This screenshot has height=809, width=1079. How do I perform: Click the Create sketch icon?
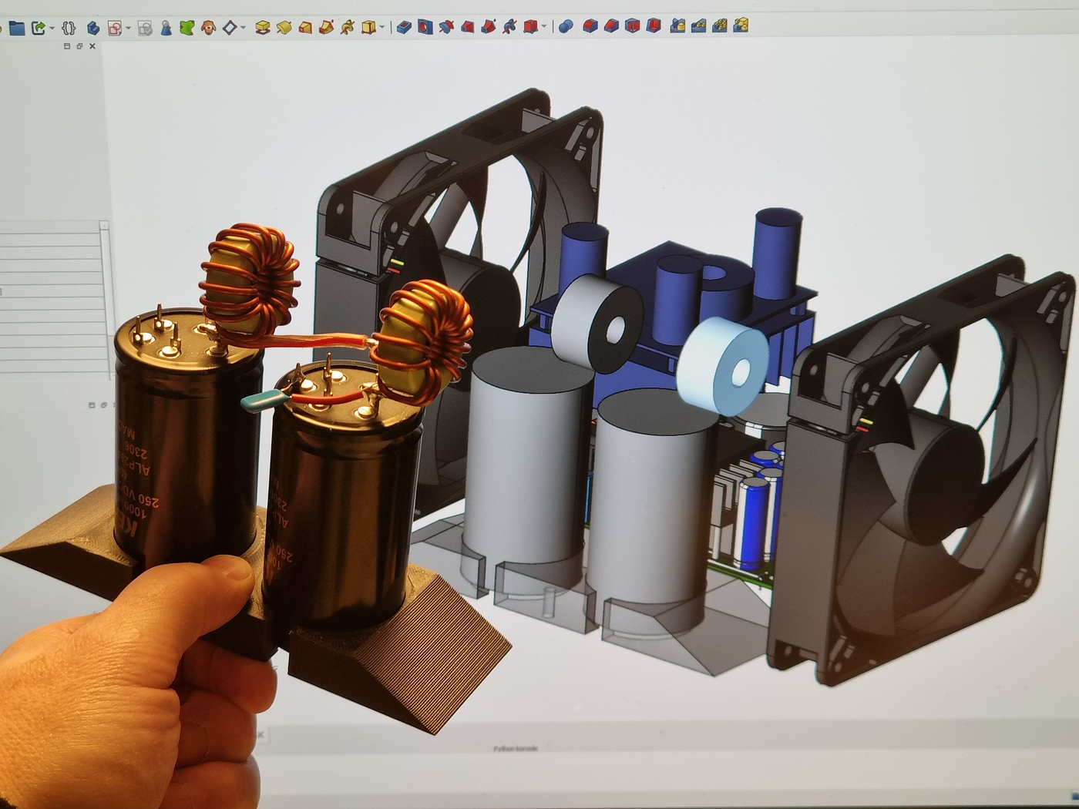click(x=115, y=29)
